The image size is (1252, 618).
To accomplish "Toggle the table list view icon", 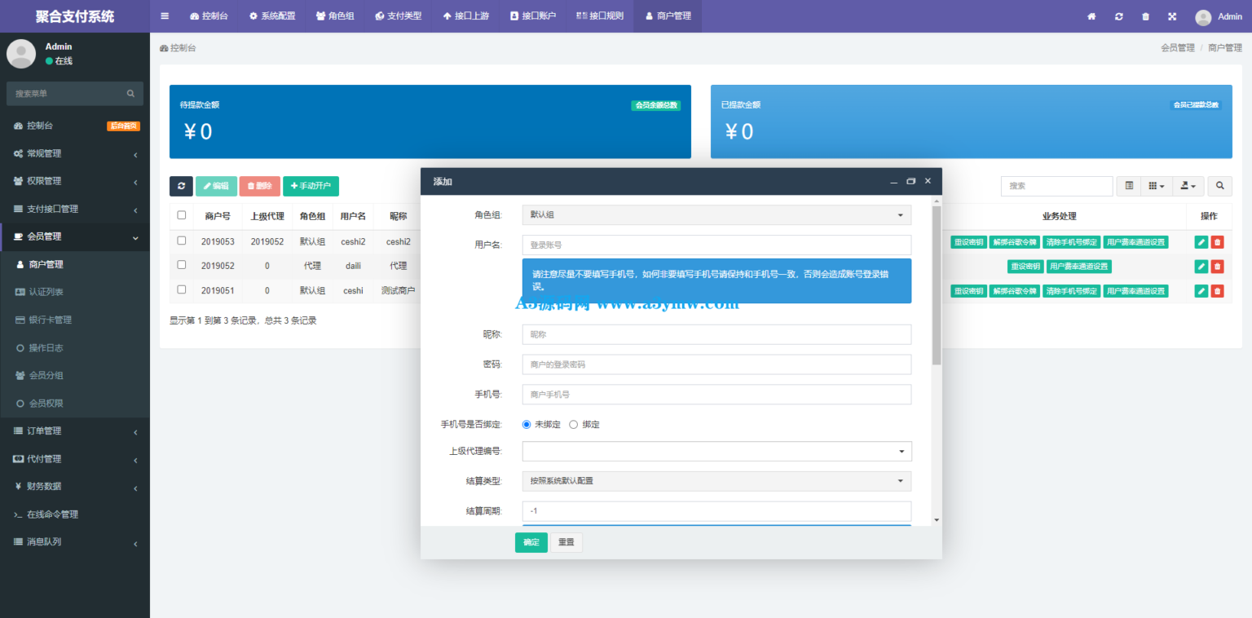I will pyautogui.click(x=1129, y=186).
